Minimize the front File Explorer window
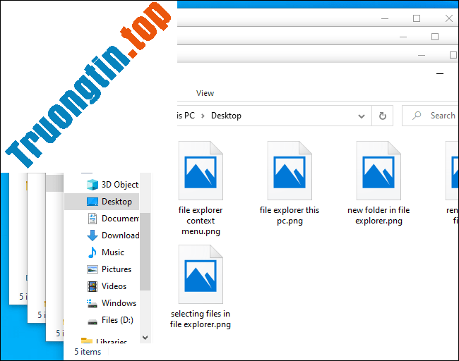 click(x=440, y=73)
